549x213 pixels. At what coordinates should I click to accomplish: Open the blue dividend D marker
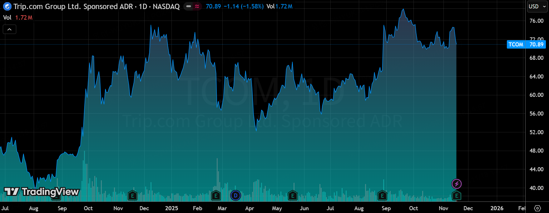pos(235,196)
